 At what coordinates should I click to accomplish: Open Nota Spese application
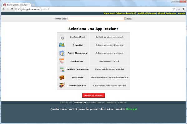point(78,77)
